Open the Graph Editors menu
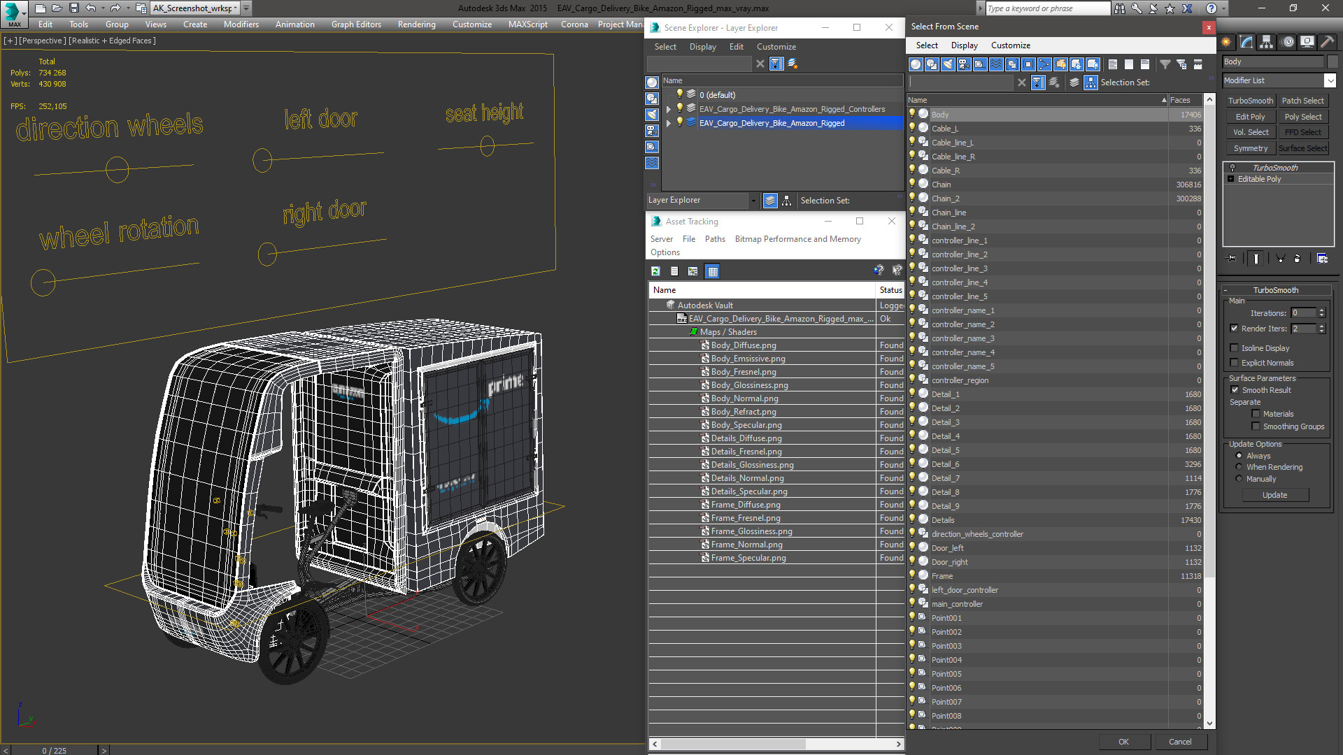 coord(356,24)
